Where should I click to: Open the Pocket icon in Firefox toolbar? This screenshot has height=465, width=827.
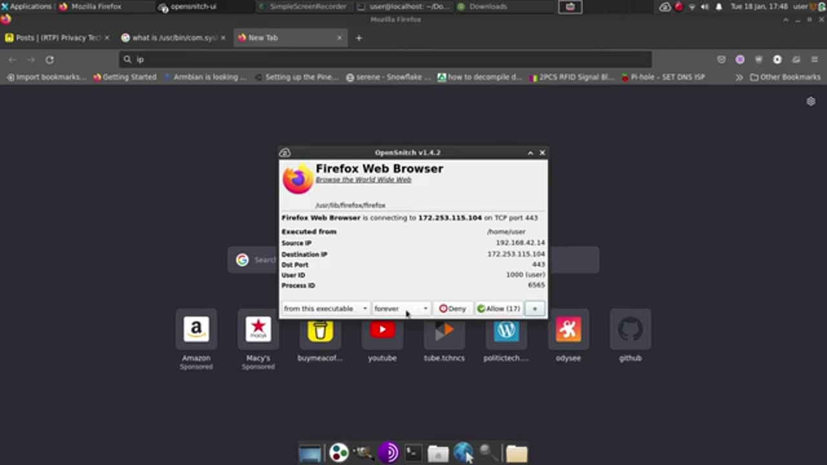(721, 59)
